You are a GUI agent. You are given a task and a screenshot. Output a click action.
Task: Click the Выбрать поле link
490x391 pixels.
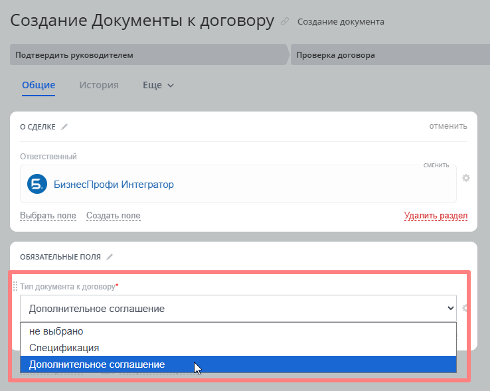click(x=48, y=215)
